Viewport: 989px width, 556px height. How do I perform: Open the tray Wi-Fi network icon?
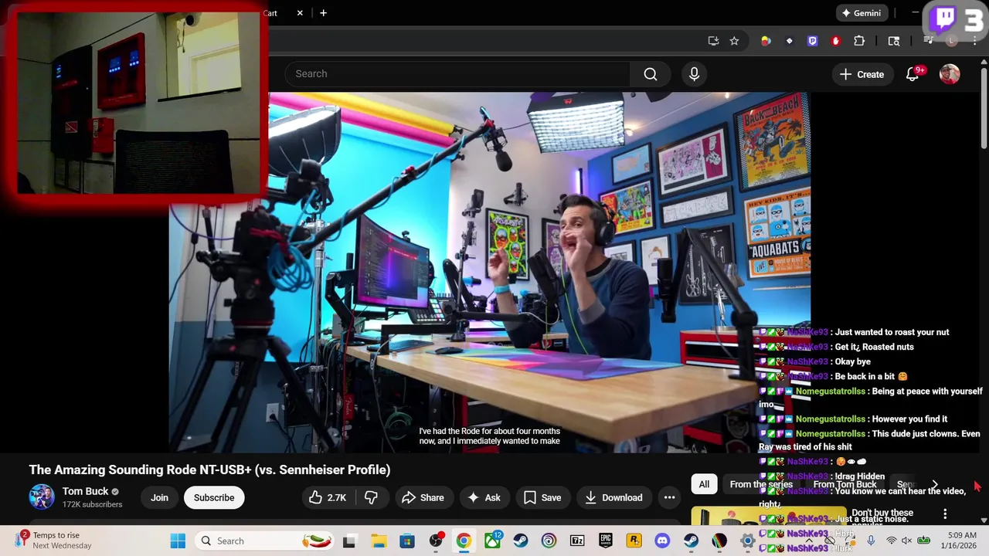click(892, 541)
